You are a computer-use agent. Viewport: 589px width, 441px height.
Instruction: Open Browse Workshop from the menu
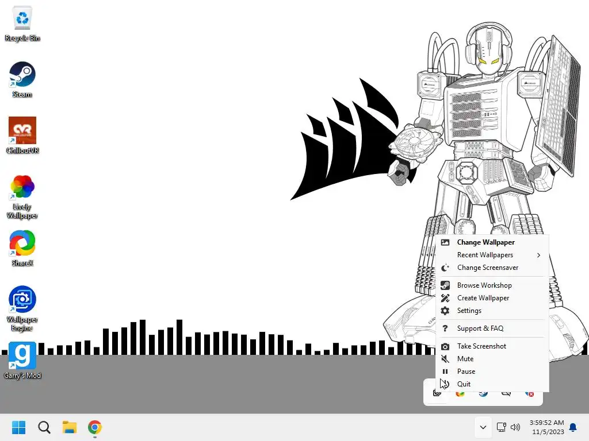tap(492, 285)
